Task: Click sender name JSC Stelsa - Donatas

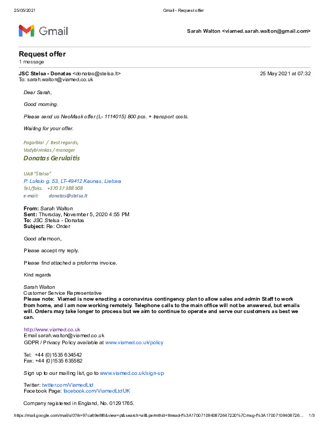Action: pyautogui.click(x=45, y=73)
